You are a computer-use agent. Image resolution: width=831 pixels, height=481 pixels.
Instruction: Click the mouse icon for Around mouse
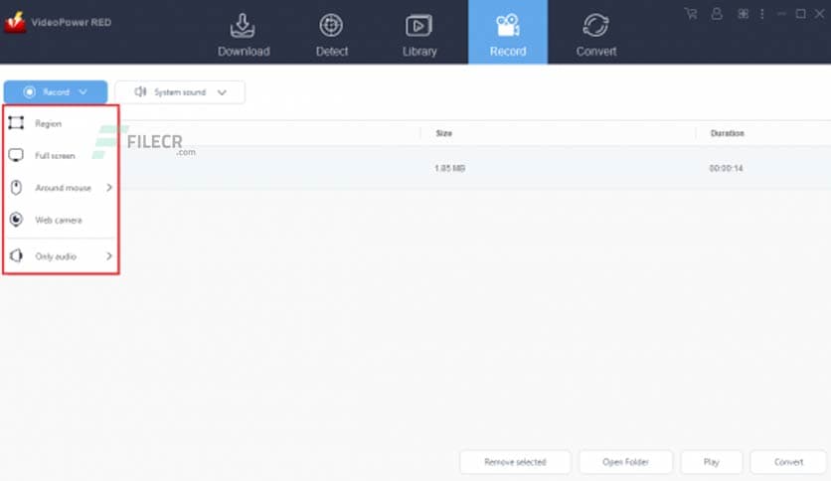pos(17,188)
